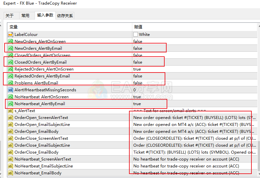The height and width of the screenshot is (178, 260).
Task: Select the false value of Problems_AlertByEmail
Action: click(138, 83)
